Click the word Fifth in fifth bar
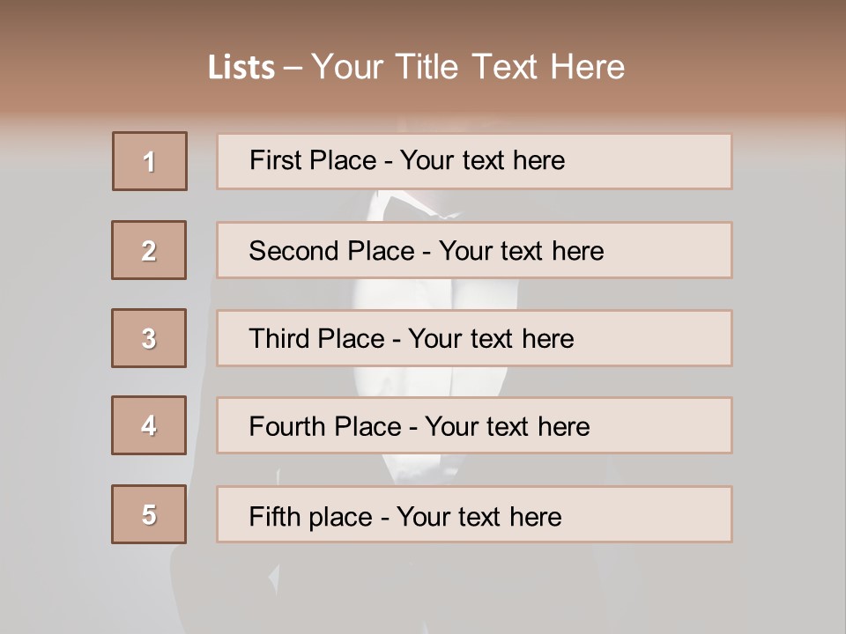Screen dimensions: 846x634 [x=274, y=517]
